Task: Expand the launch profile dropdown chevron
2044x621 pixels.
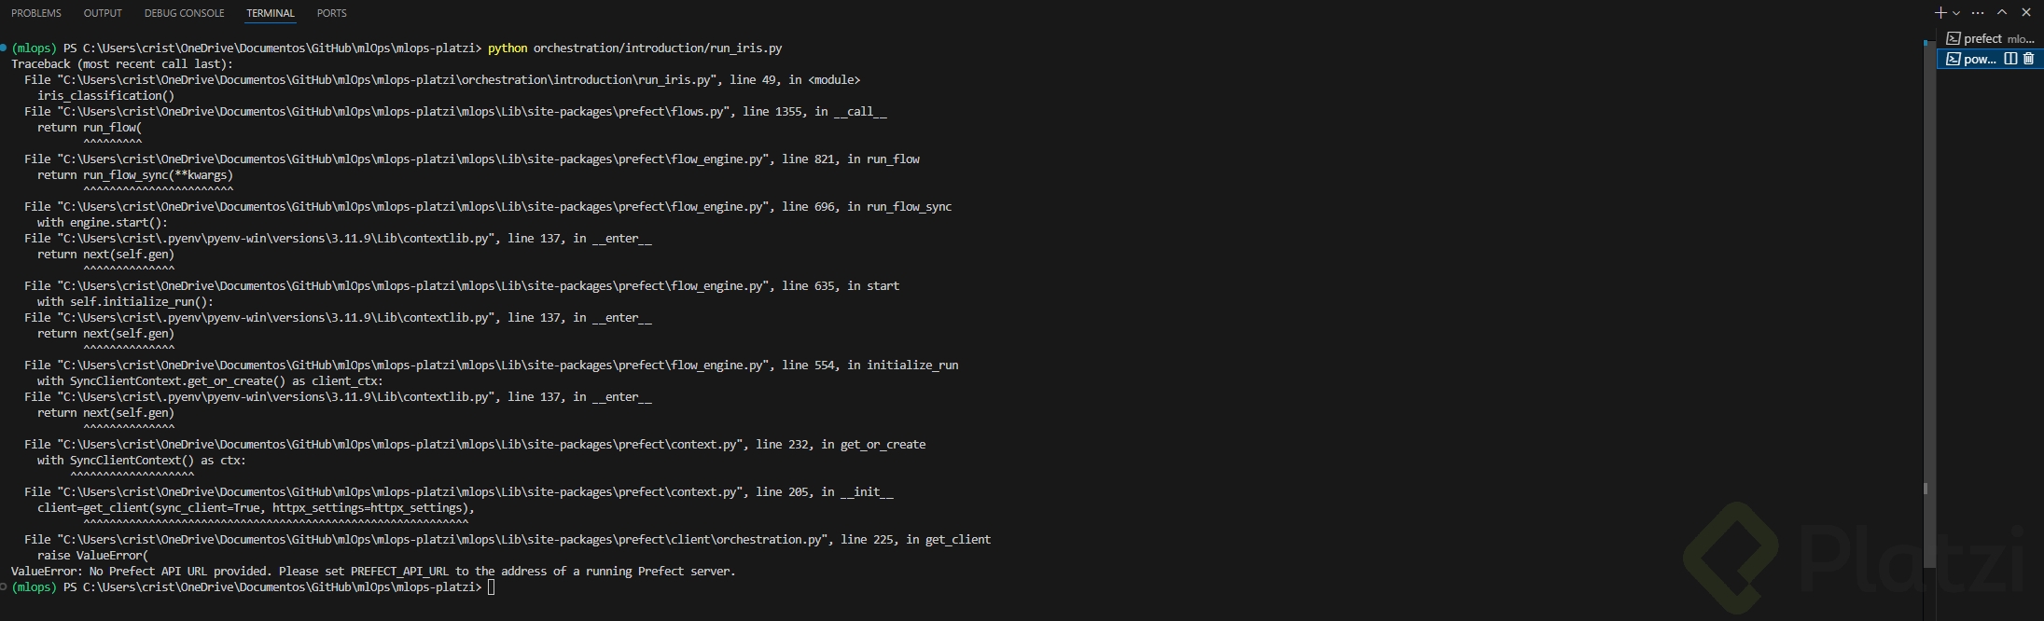Action: tap(1956, 13)
